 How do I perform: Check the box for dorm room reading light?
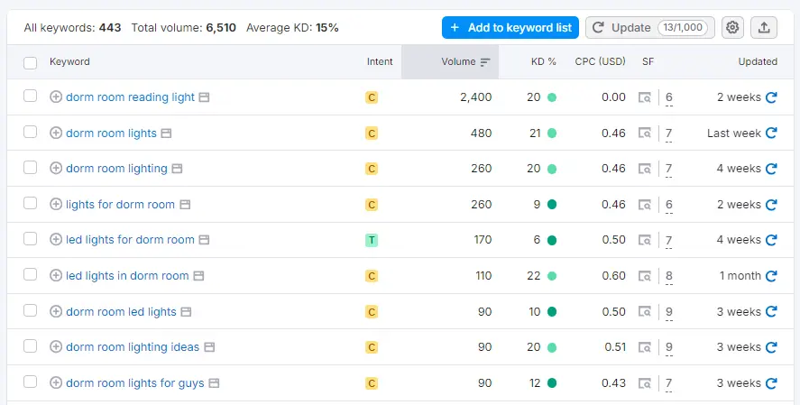(31, 97)
